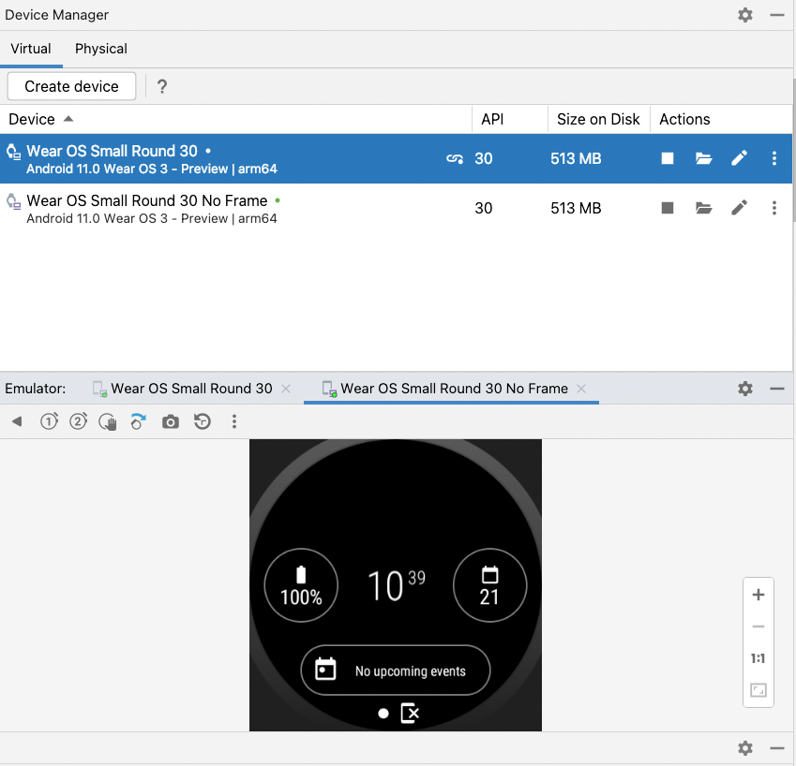The width and height of the screenshot is (796, 766).
Task: Stop the Wear OS Small Round 30 emulator
Action: (668, 158)
